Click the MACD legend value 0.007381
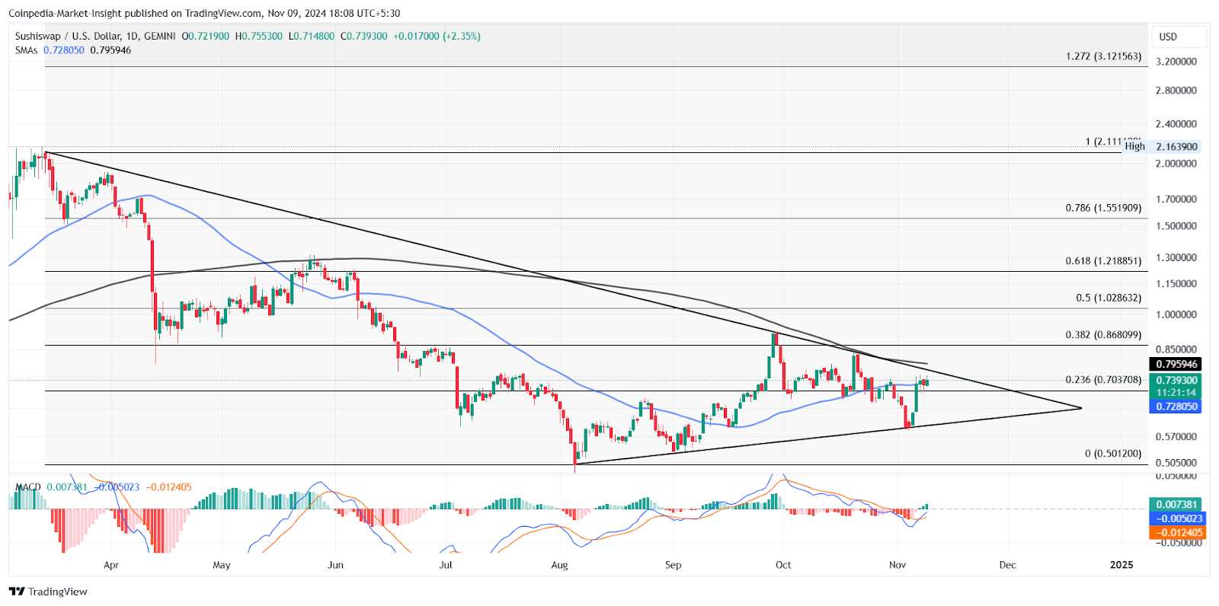Image resolution: width=1219 pixels, height=606 pixels. pos(67,487)
